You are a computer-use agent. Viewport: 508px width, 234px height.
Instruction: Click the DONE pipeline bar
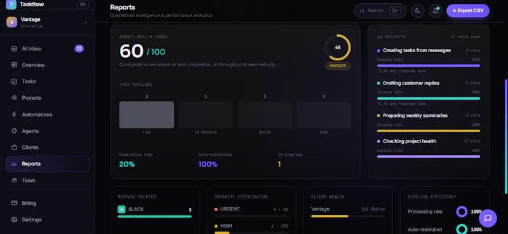click(324, 115)
